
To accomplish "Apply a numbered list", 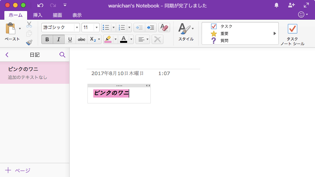I will click(122, 28).
